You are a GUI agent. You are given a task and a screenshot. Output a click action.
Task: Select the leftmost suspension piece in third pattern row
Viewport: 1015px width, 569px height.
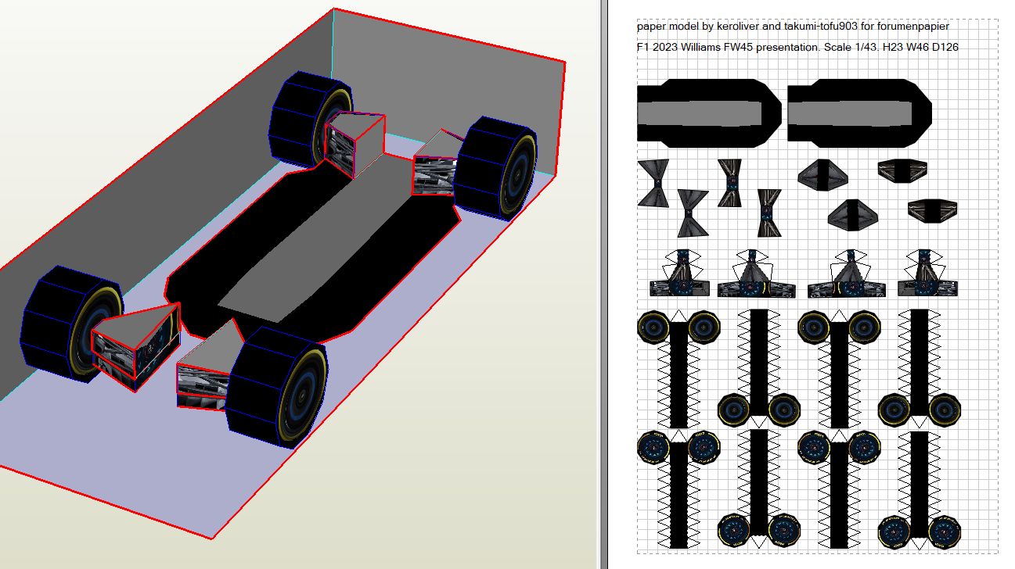point(678,275)
